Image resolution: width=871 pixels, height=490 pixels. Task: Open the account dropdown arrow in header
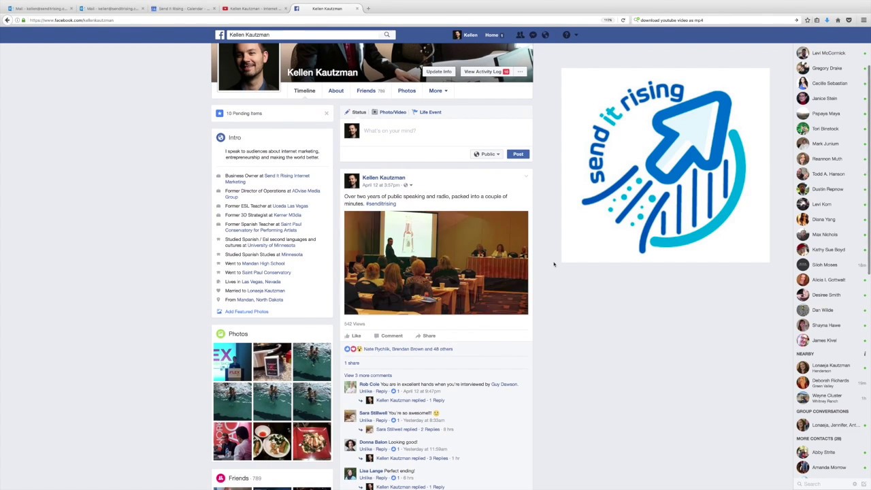pyautogui.click(x=576, y=35)
